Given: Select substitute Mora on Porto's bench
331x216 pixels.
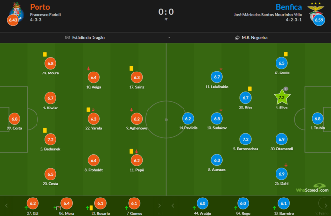Looking at the screenshot, I should pyautogui.click(x=67, y=204).
